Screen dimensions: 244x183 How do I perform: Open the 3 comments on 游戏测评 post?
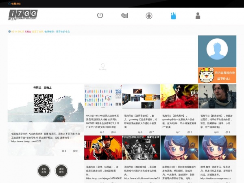click(189, 132)
